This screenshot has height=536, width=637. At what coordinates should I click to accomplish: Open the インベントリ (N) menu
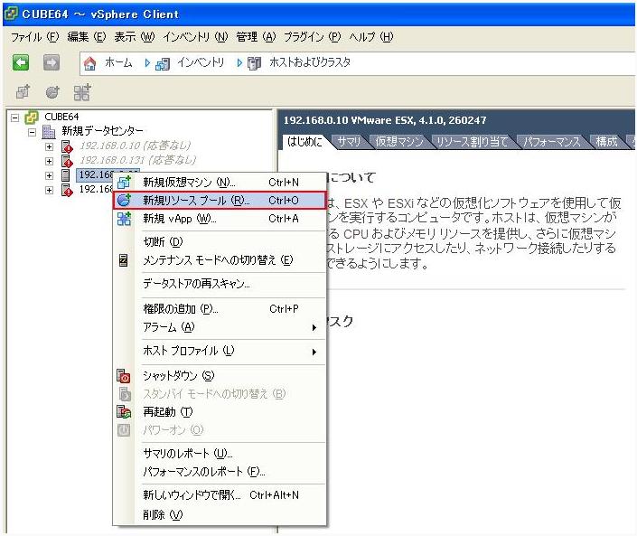tap(195, 37)
